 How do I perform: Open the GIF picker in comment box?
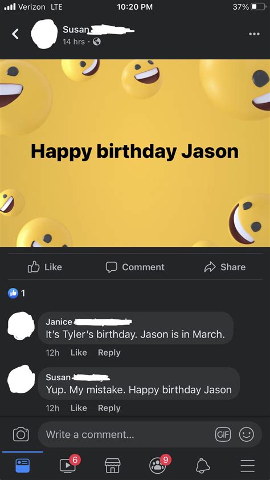(223, 434)
